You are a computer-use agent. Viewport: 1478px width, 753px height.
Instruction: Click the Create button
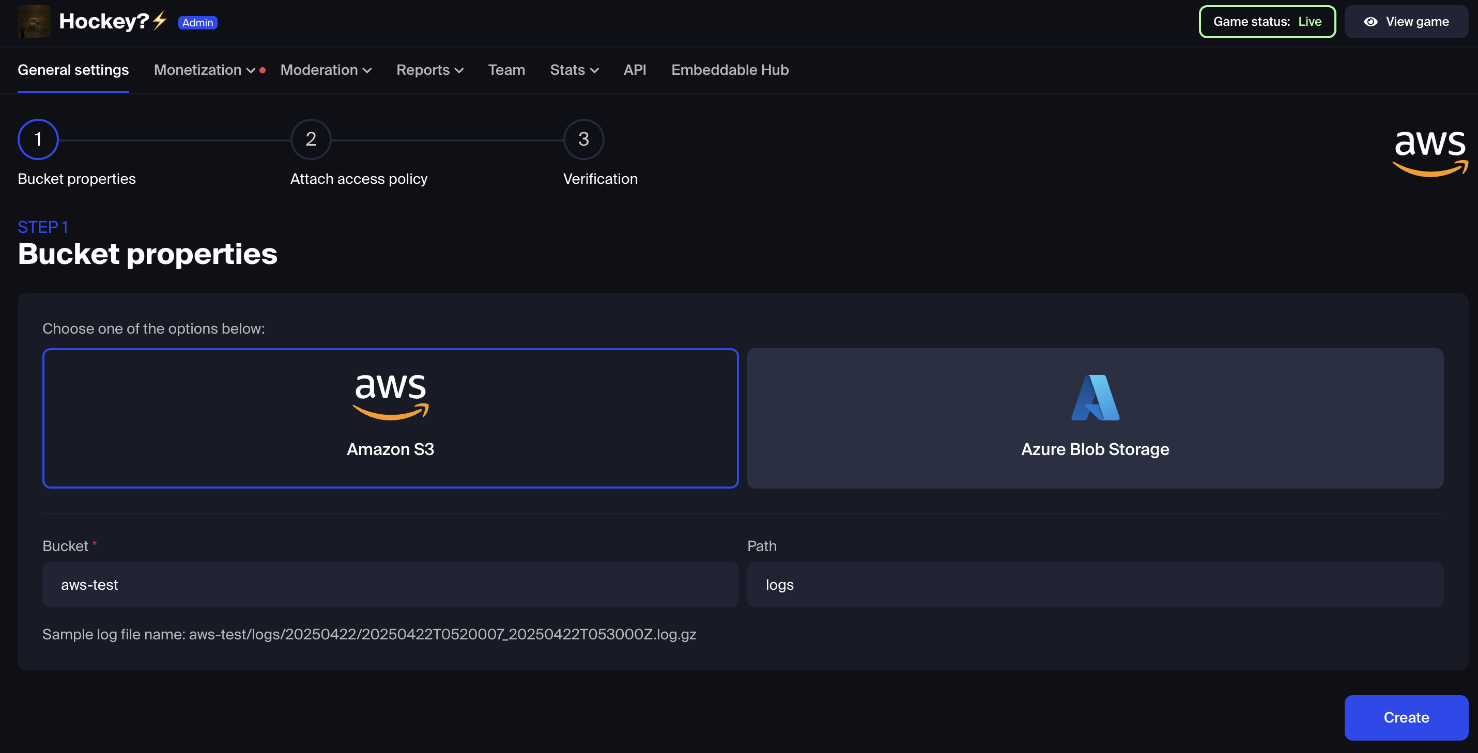coord(1406,717)
